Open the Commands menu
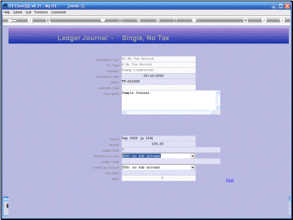Image resolution: width=293 pixels, height=220 pixels. [58, 12]
